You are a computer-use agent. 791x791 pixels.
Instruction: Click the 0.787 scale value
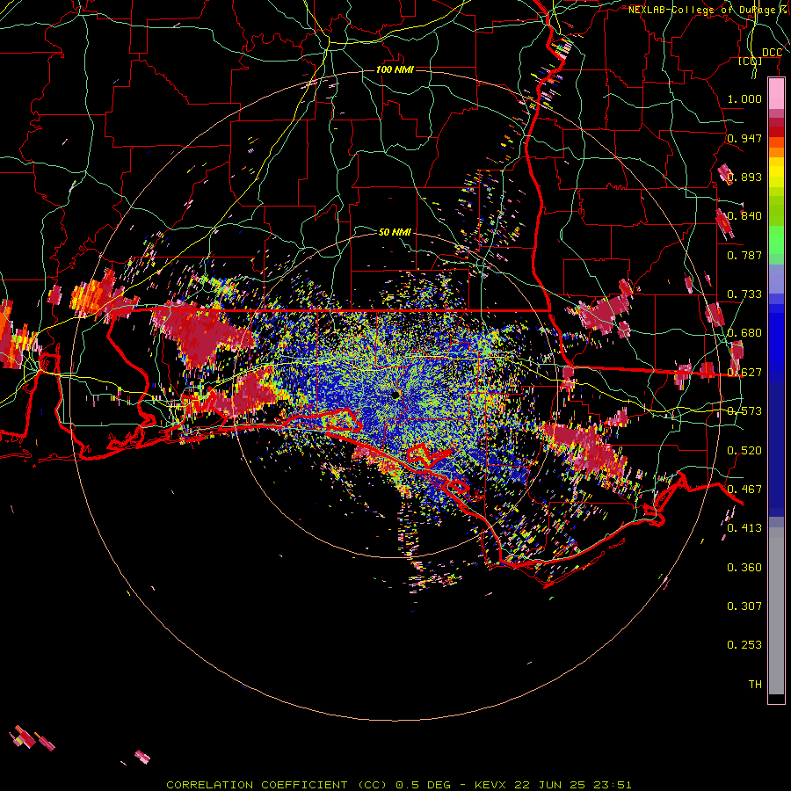click(x=744, y=255)
